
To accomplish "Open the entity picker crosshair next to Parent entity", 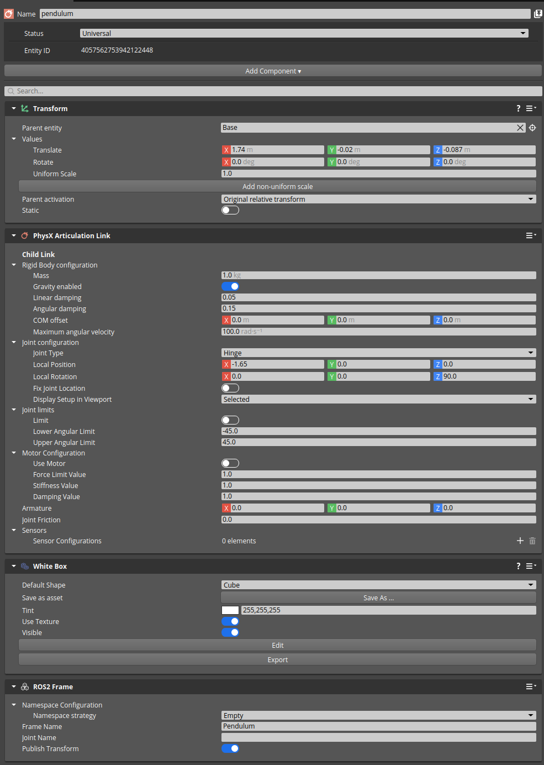I will pyautogui.click(x=532, y=127).
